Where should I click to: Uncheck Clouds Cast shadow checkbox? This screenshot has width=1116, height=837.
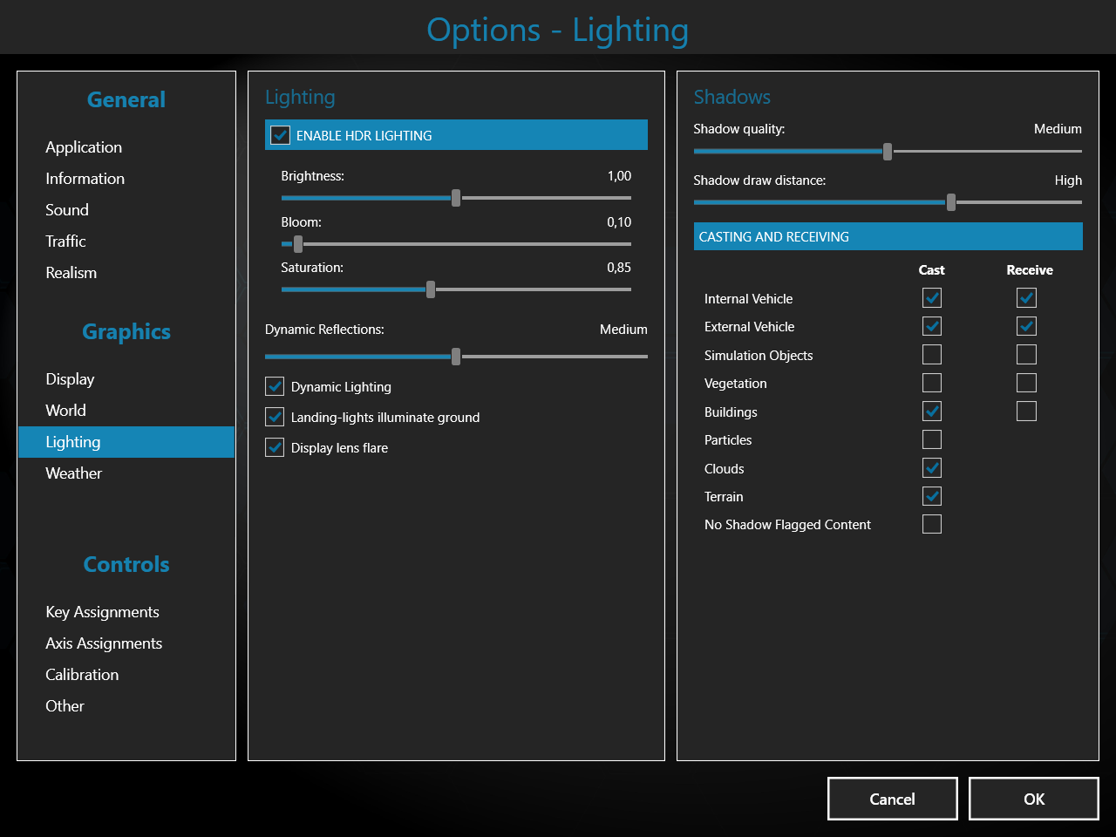coord(932,468)
